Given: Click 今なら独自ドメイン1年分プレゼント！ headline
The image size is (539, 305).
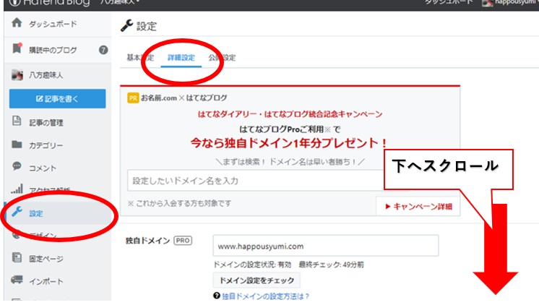Looking at the screenshot, I should pos(290,142).
